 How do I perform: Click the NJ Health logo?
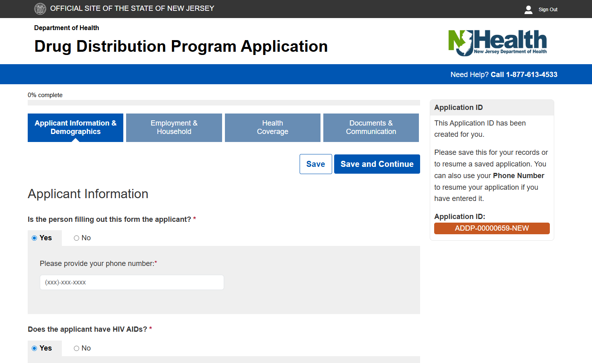497,43
